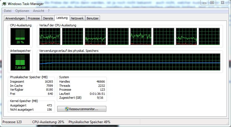Open the Optionen menu
Viewport: 231px width, 127px height.
22,11
